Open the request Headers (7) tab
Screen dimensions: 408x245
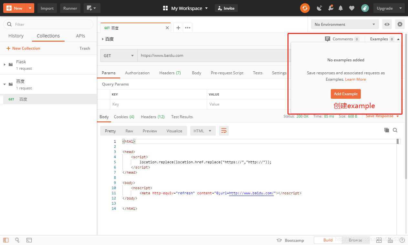[170, 73]
